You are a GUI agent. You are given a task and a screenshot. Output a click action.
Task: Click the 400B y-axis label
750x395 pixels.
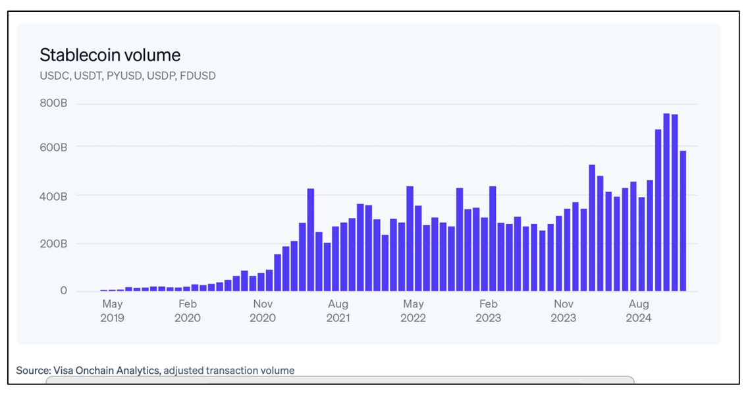[x=53, y=196]
